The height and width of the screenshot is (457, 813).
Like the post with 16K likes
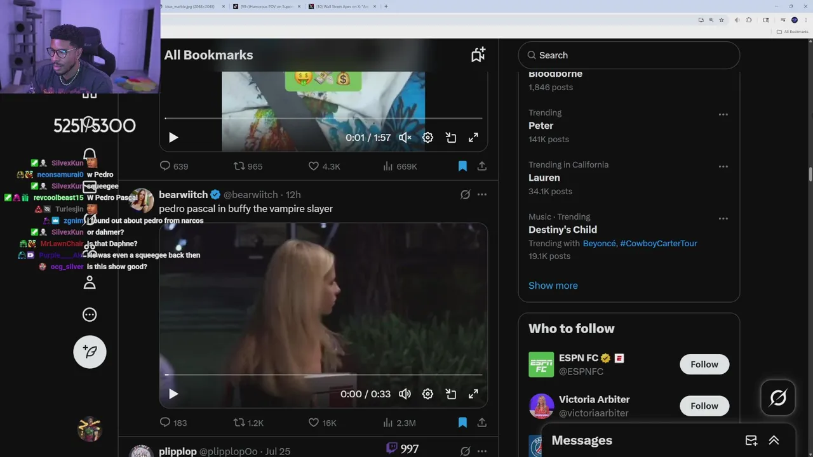click(x=322, y=423)
